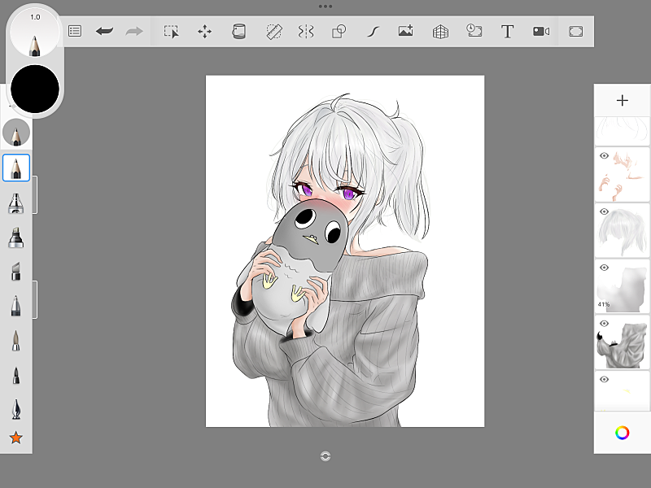Click the video camera recording icon
Screen dimensions: 651x488
(x=541, y=32)
